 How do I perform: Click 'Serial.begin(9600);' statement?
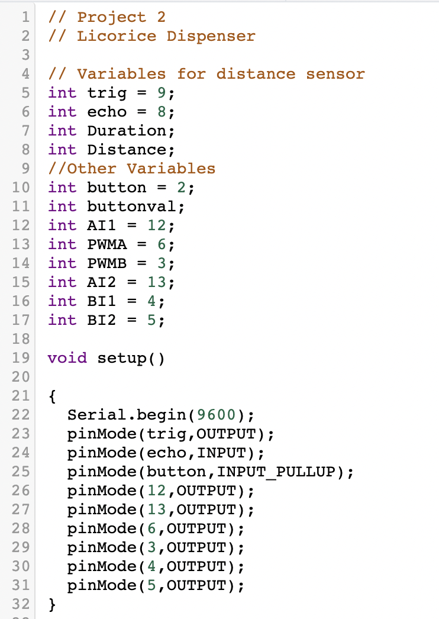tap(161, 415)
